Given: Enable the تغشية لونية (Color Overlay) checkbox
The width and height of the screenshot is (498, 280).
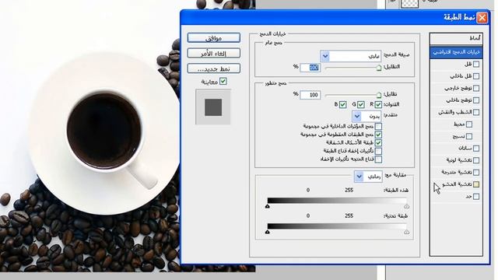Looking at the screenshot, I should [476, 160].
